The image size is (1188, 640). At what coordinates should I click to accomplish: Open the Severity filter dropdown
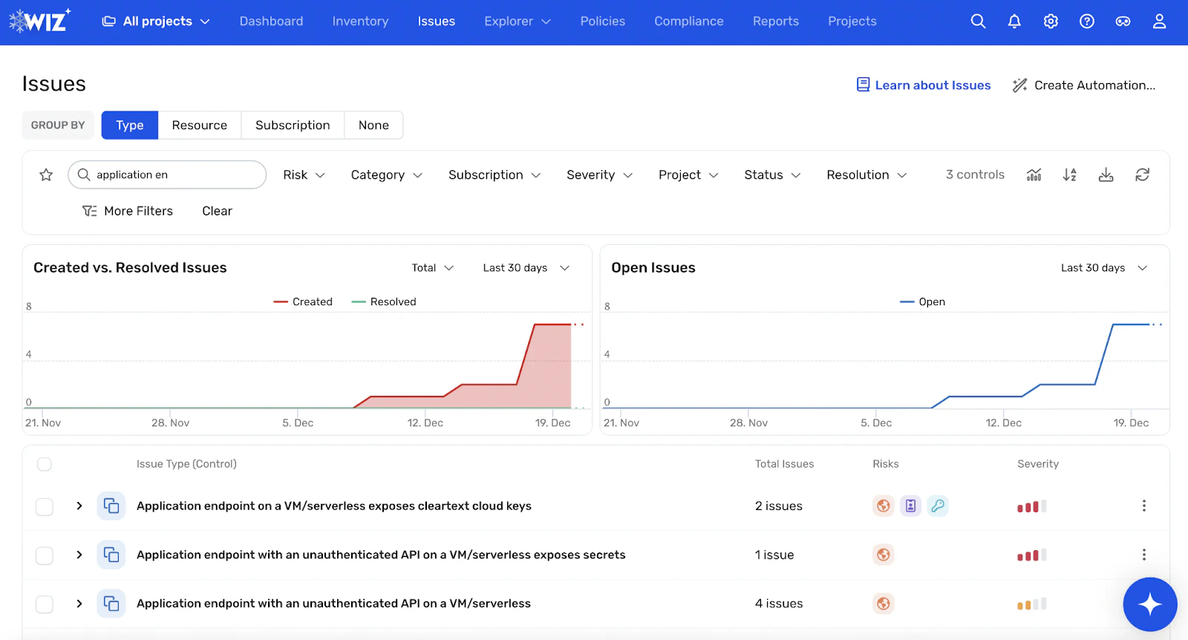[599, 174]
